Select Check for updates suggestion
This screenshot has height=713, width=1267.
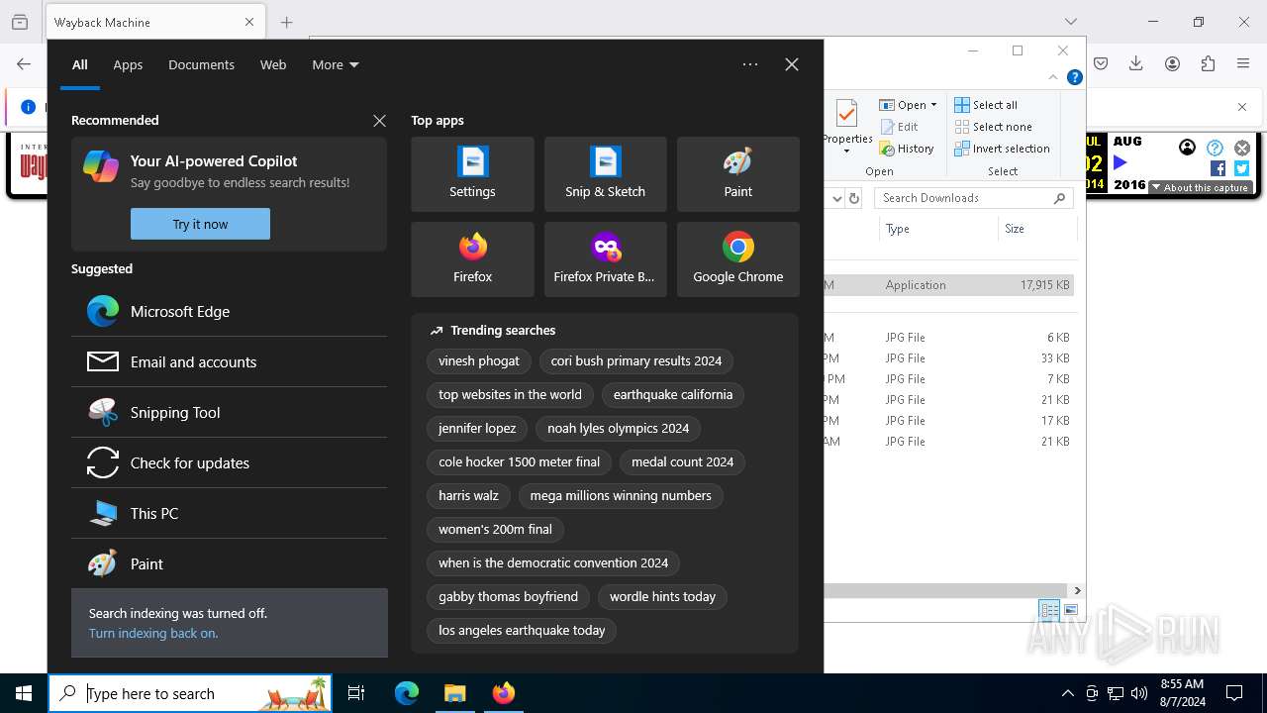tap(229, 462)
